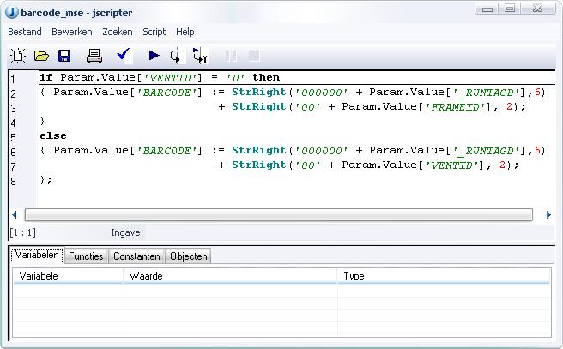Image resolution: width=563 pixels, height=349 pixels.
Task: Click the Ingave status label
Action: pos(125,232)
